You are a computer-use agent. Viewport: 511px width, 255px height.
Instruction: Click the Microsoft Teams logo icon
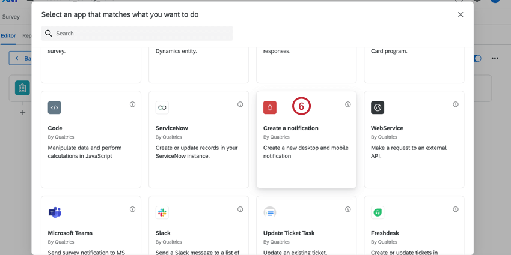tap(55, 212)
